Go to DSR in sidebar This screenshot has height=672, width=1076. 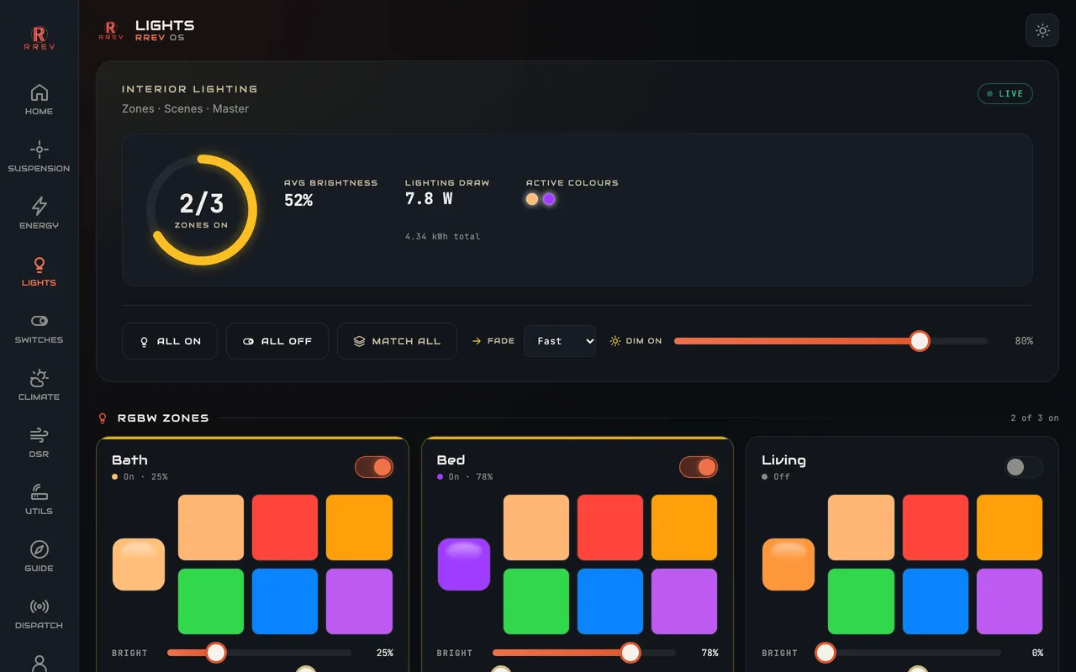click(x=39, y=442)
